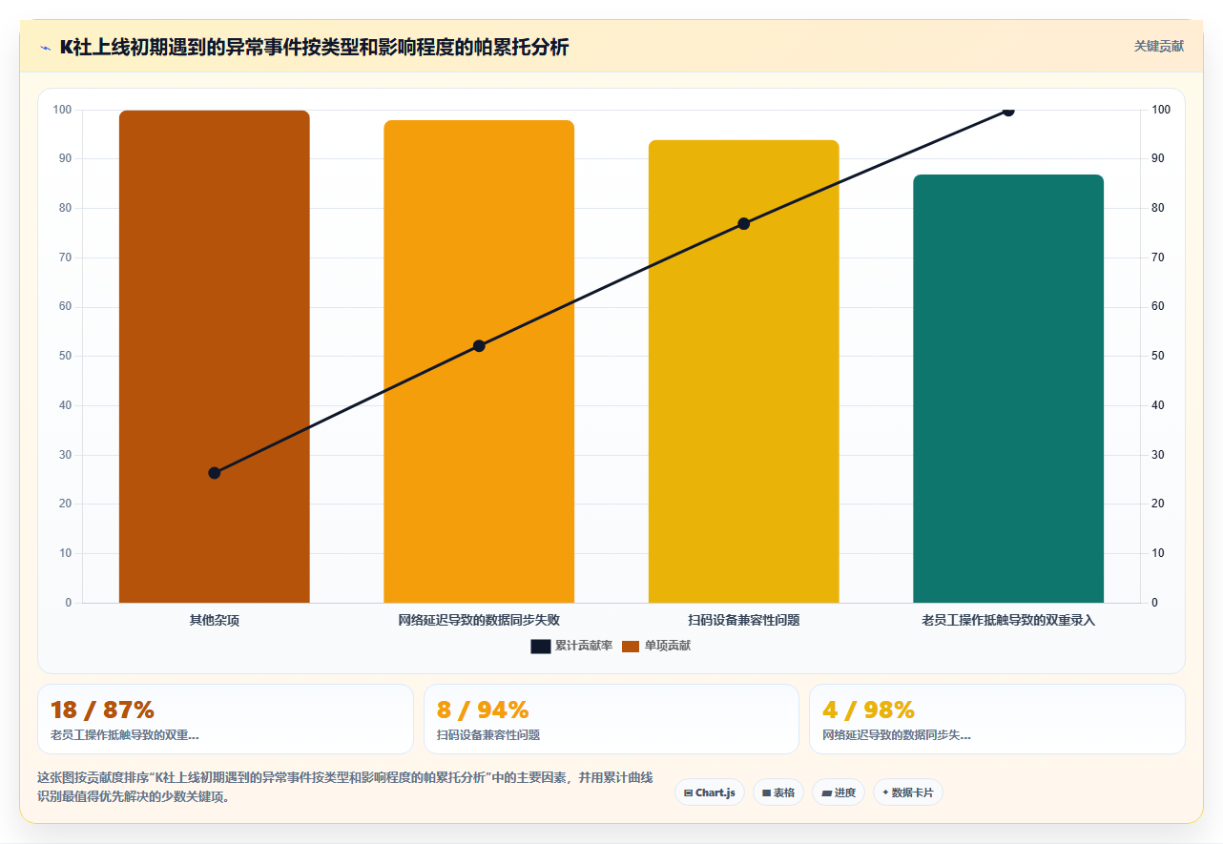Open the 18 / 87% data card
1223x844 pixels.
[x=225, y=719]
